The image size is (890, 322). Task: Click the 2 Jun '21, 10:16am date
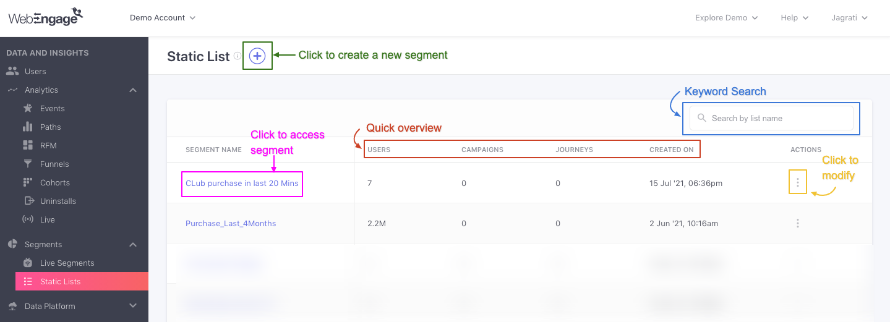point(684,224)
